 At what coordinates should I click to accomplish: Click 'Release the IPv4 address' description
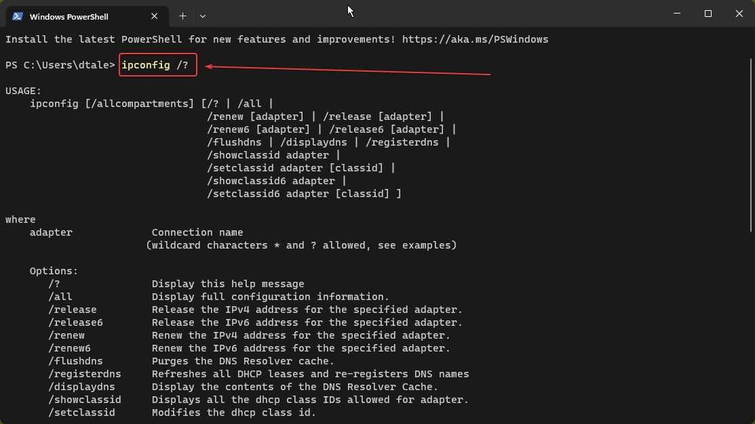(307, 310)
